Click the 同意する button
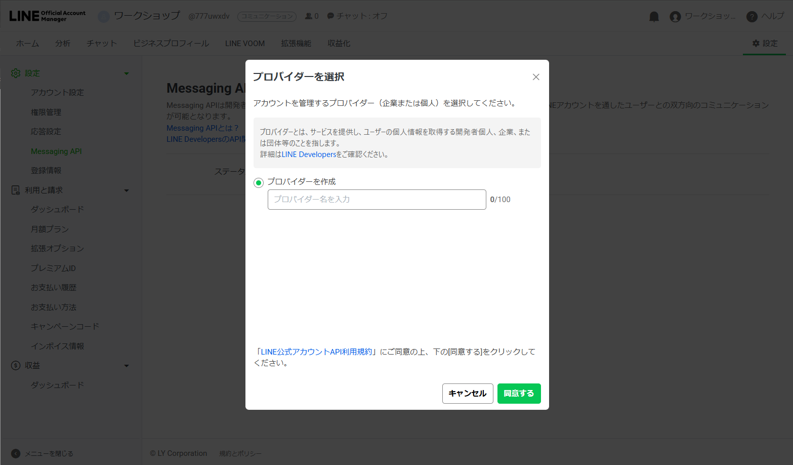The image size is (793, 465). tap(519, 393)
